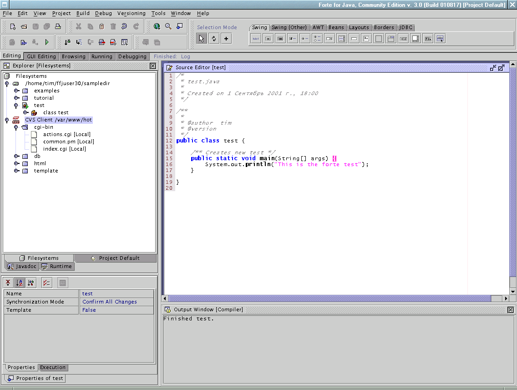The image size is (517, 390).
Task: Switch to the Layouts palette tab
Action: pos(359,28)
